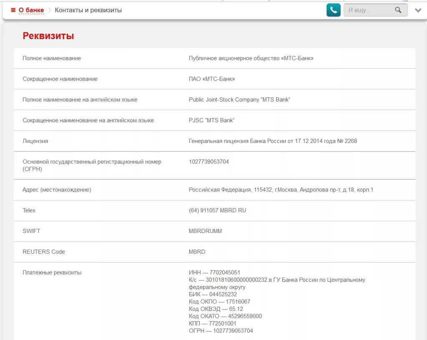Click the teal phone call icon
The width and height of the screenshot is (427, 340).
333,10
